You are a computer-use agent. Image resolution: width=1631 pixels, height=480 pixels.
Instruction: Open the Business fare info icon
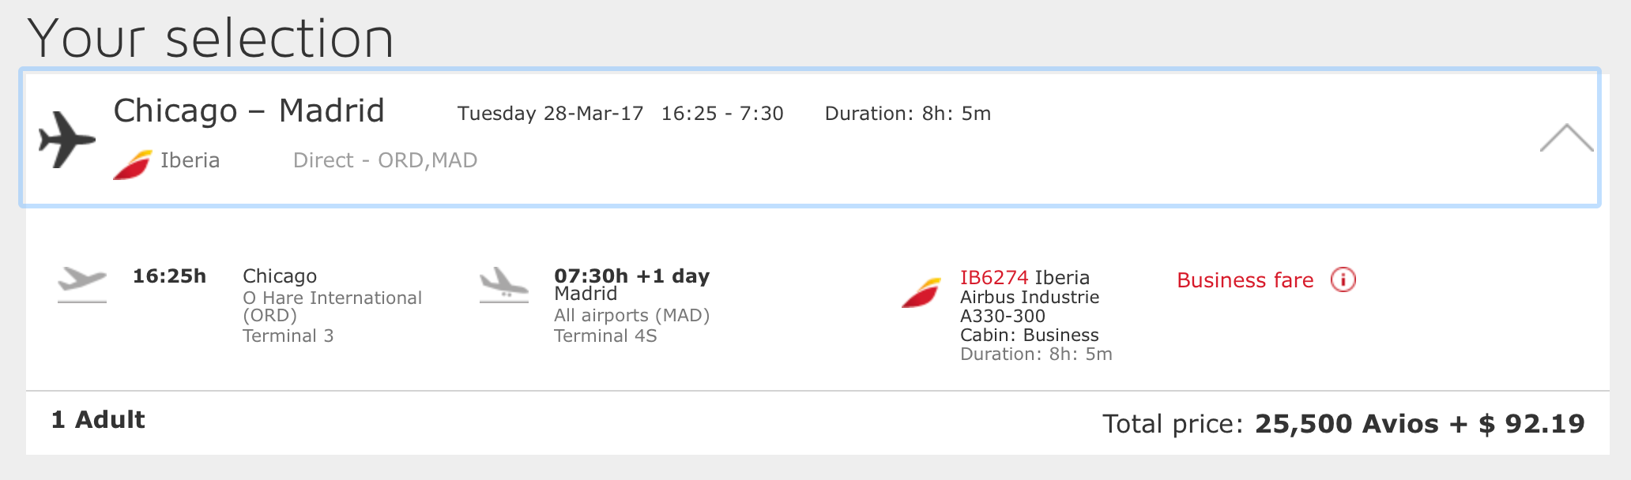click(1343, 279)
